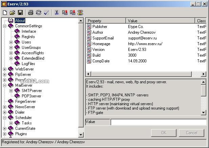Expand the AccessRights tree node

(x=11, y=53)
